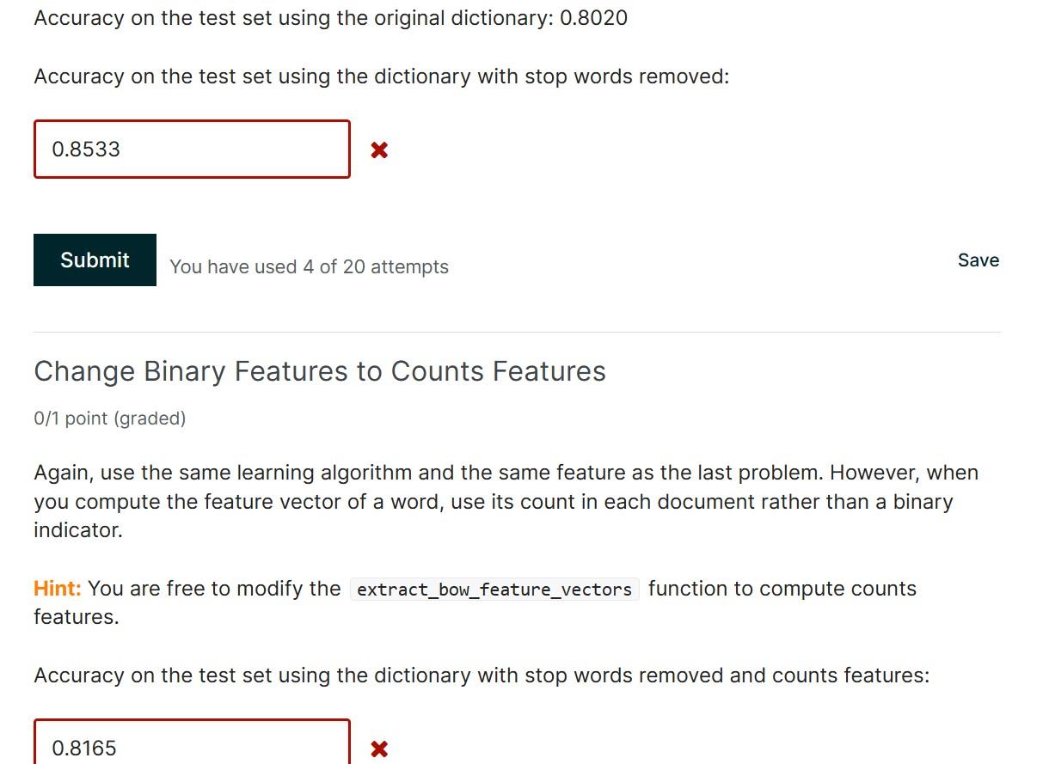Click the original dictionary accuracy line
Screen dimensions: 1043x764
(330, 17)
